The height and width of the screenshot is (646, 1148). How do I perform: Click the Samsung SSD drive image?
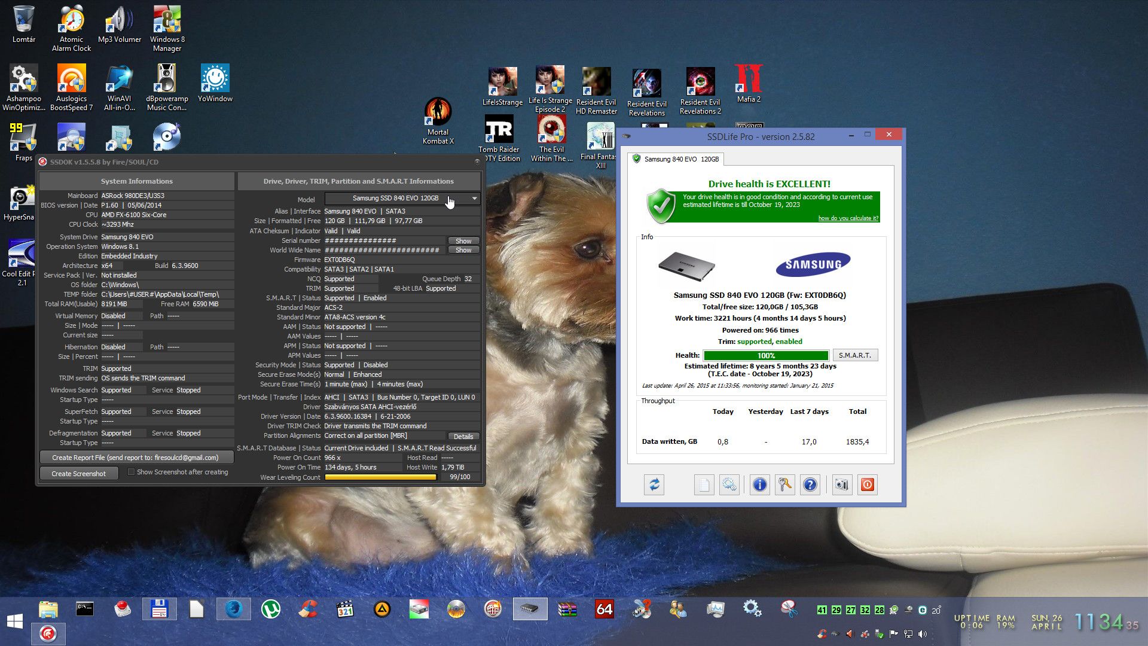click(x=686, y=266)
